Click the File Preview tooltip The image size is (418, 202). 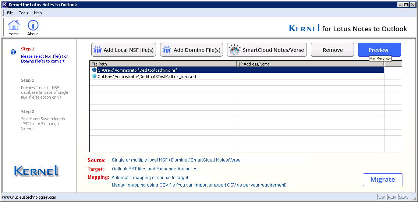tap(380, 59)
